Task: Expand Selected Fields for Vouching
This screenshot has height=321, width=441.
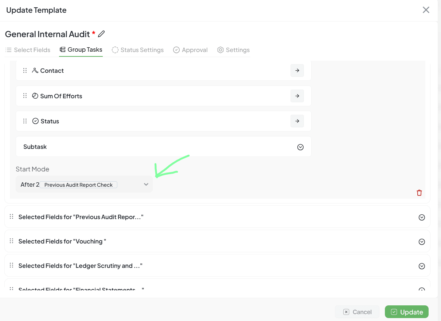Action: [422, 242]
